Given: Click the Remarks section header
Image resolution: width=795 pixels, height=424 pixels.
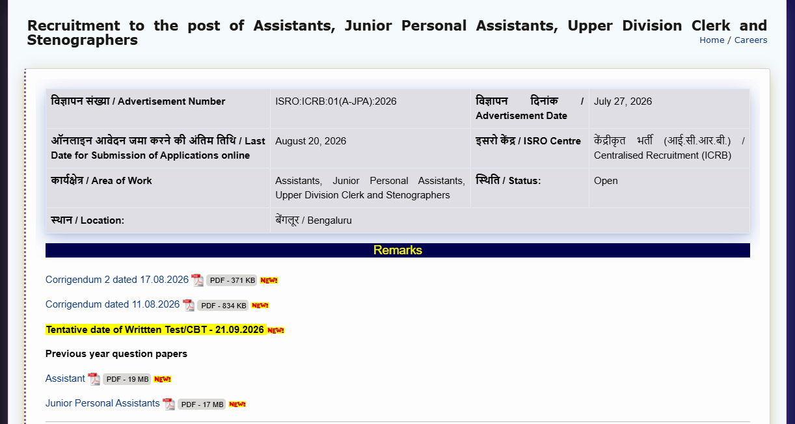Looking at the screenshot, I should (x=397, y=250).
